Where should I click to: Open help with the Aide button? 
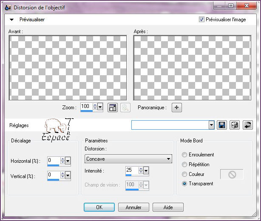tap(168, 207)
